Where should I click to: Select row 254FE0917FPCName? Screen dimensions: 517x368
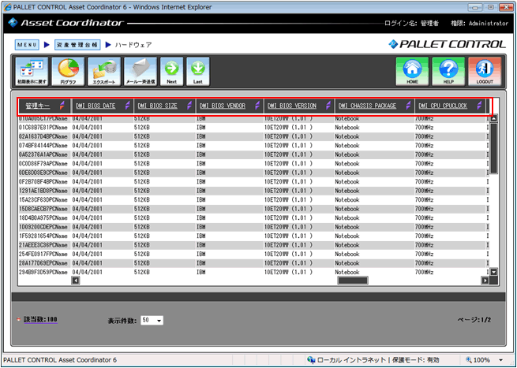click(x=253, y=254)
